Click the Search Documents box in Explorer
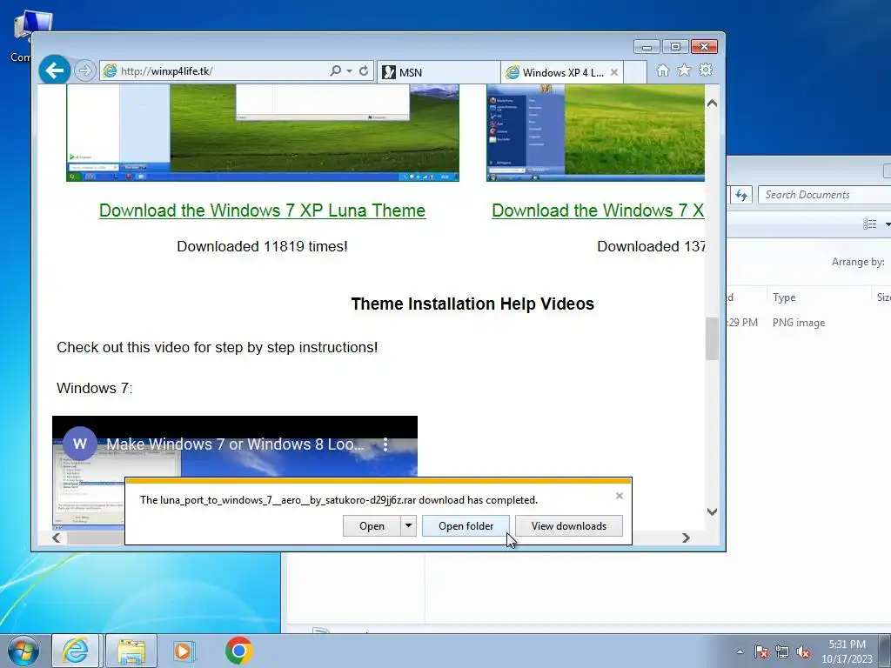Screen dimensions: 891x668 824,195
